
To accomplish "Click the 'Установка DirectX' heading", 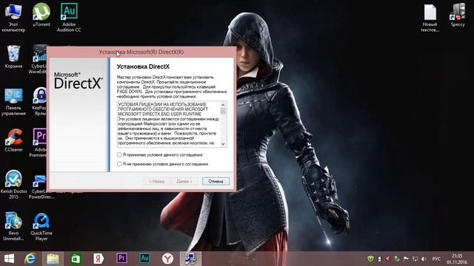I will tap(143, 66).
